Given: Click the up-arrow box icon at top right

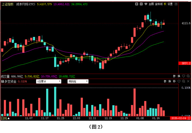Looking at the screenshot, I should click(x=176, y=4).
